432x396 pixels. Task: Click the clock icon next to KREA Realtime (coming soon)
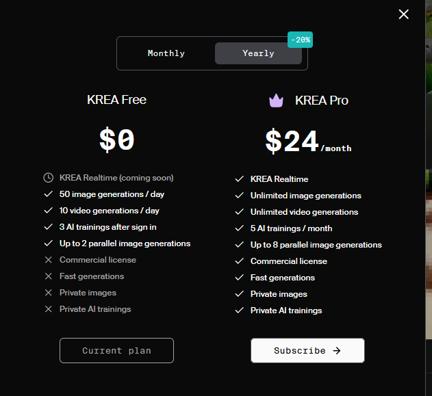tap(49, 178)
